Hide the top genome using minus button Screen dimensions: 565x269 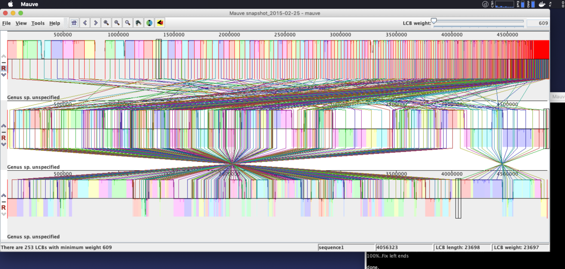coord(4,62)
